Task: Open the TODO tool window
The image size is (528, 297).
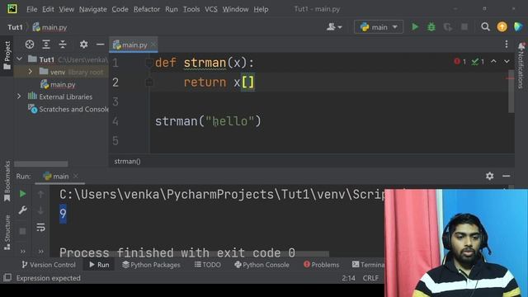Action: pyautogui.click(x=207, y=265)
